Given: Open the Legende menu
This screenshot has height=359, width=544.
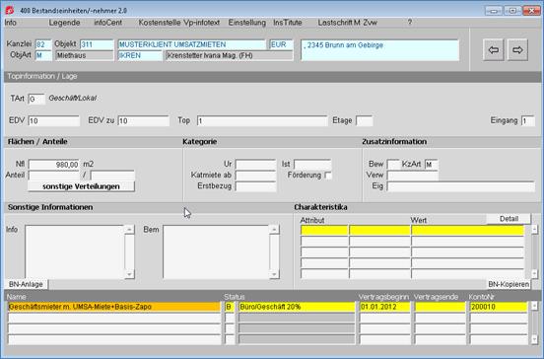Looking at the screenshot, I should point(64,23).
